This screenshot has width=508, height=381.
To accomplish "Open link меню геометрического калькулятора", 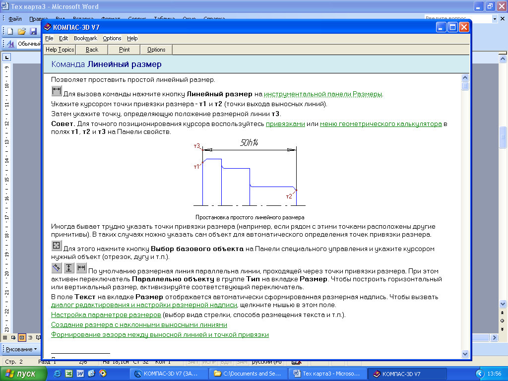I will tap(381, 124).
